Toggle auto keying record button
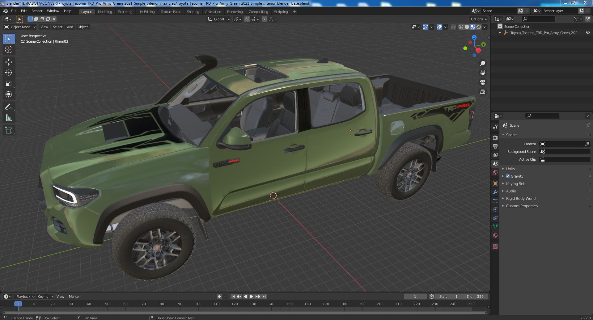The height and width of the screenshot is (320, 593). pyautogui.click(x=219, y=297)
